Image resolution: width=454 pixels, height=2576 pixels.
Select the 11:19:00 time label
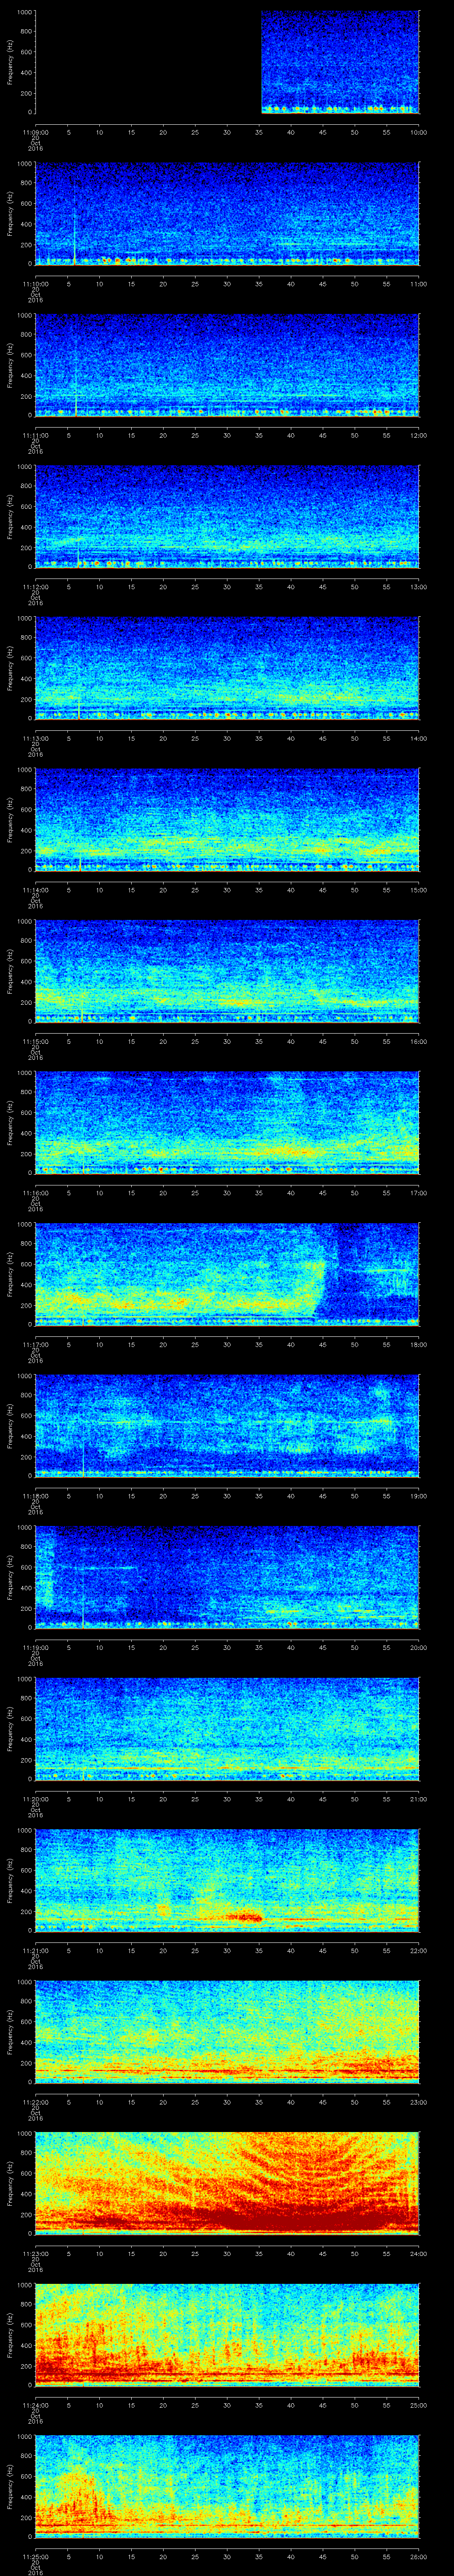(x=36, y=1647)
